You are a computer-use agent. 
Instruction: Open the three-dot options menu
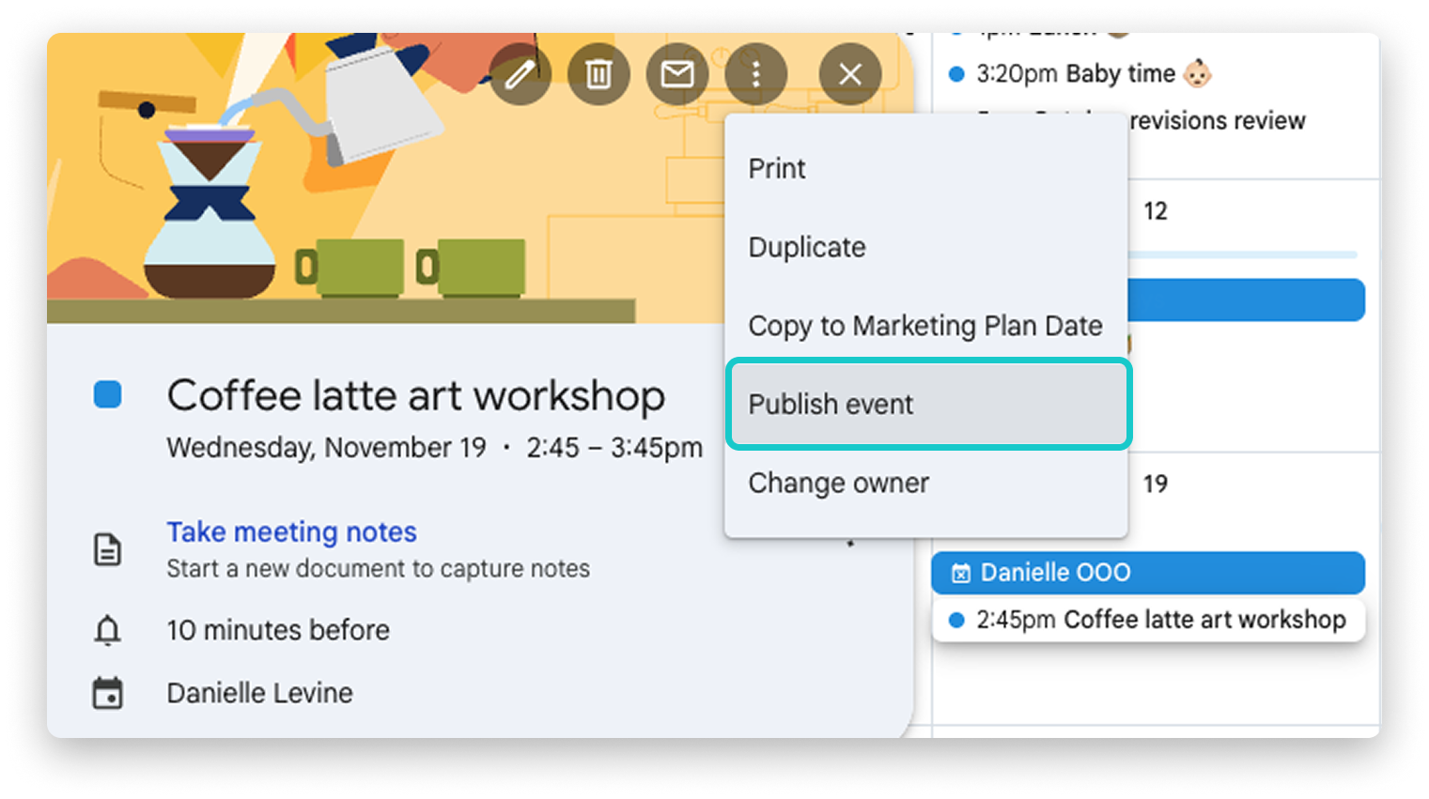(x=755, y=74)
